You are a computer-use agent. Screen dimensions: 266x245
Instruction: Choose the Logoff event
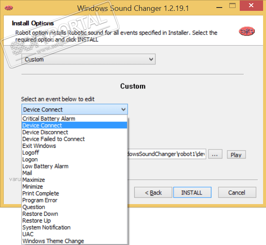75,152
